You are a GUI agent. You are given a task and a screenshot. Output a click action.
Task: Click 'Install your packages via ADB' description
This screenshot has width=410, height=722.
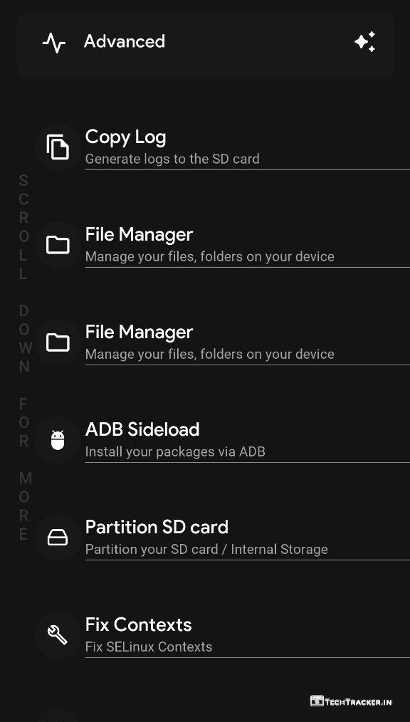pos(175,451)
